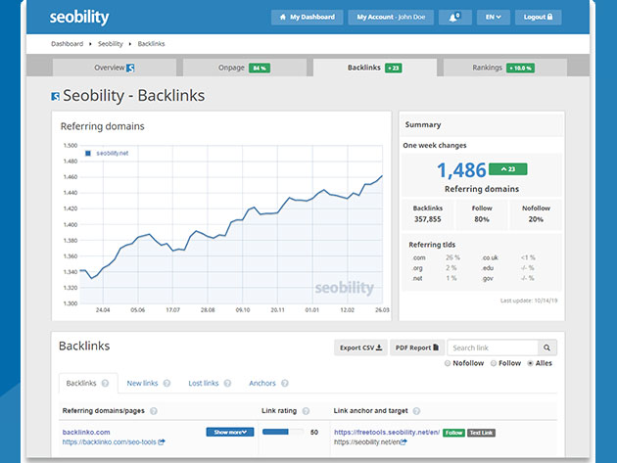
Task: Click the seobility logo in header
Action: click(79, 18)
